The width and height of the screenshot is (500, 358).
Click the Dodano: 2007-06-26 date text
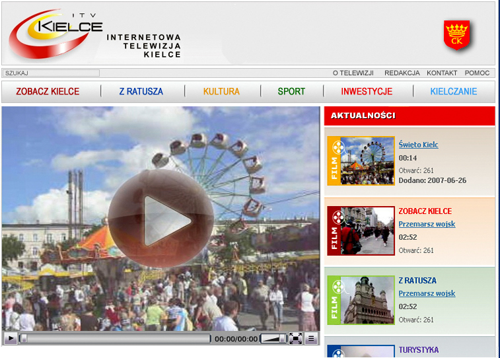433,180
